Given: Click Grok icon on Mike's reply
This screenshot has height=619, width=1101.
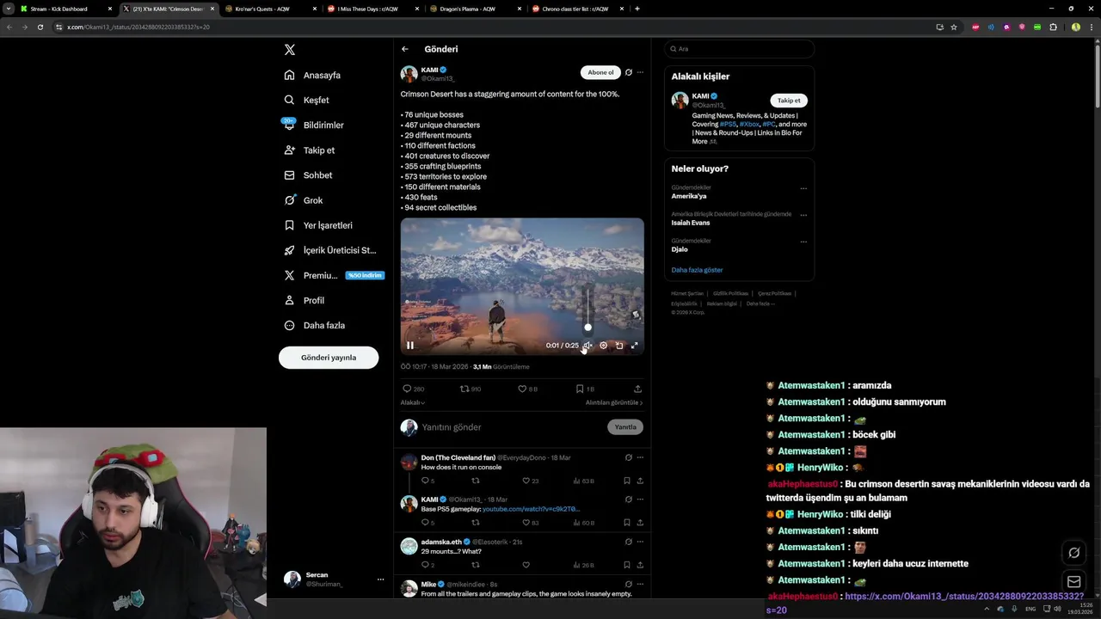Looking at the screenshot, I should tap(629, 584).
